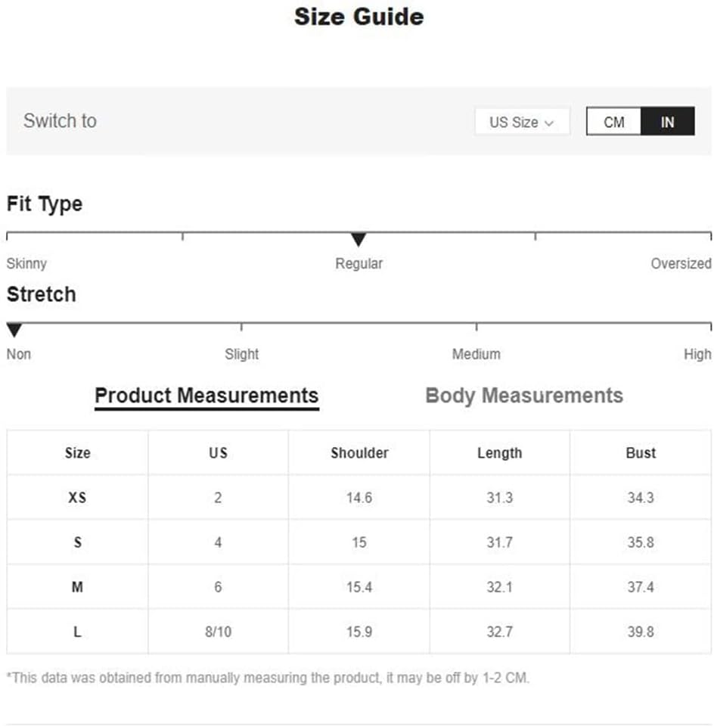Select the M size row
The image size is (714, 727).
[359, 587]
